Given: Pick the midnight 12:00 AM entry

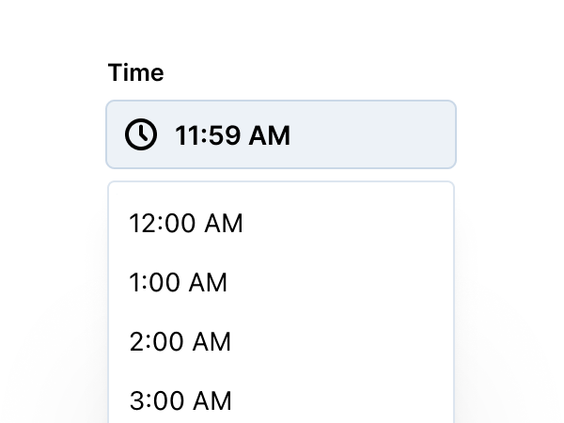Looking at the screenshot, I should 186,224.
